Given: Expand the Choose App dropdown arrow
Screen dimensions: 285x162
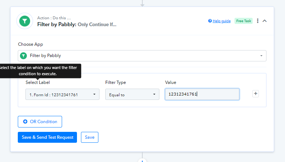Looking at the screenshot, I should [261, 56].
